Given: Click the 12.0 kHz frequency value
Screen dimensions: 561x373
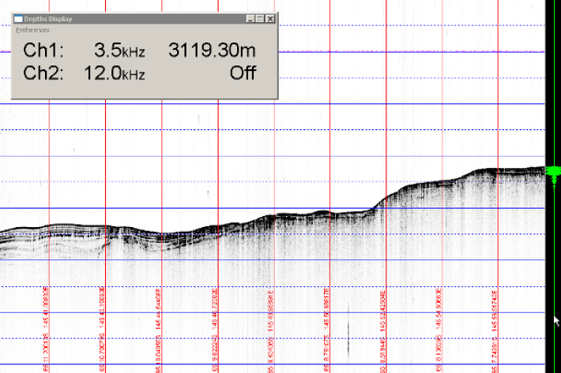Looking at the screenshot, I should 114,73.
